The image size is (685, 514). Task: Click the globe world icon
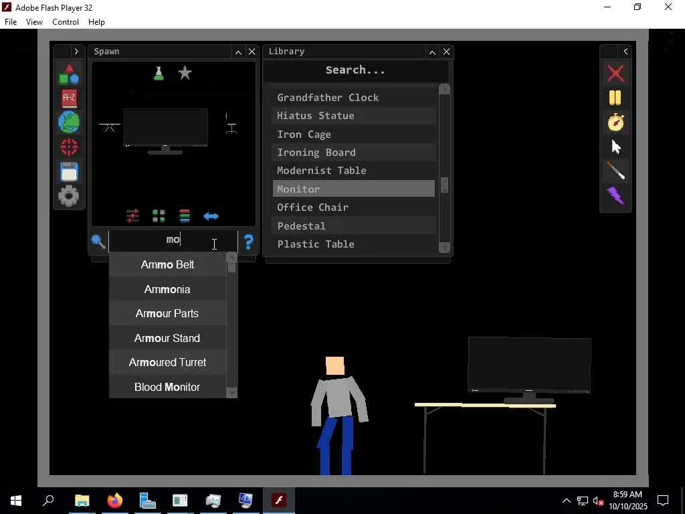click(x=69, y=122)
